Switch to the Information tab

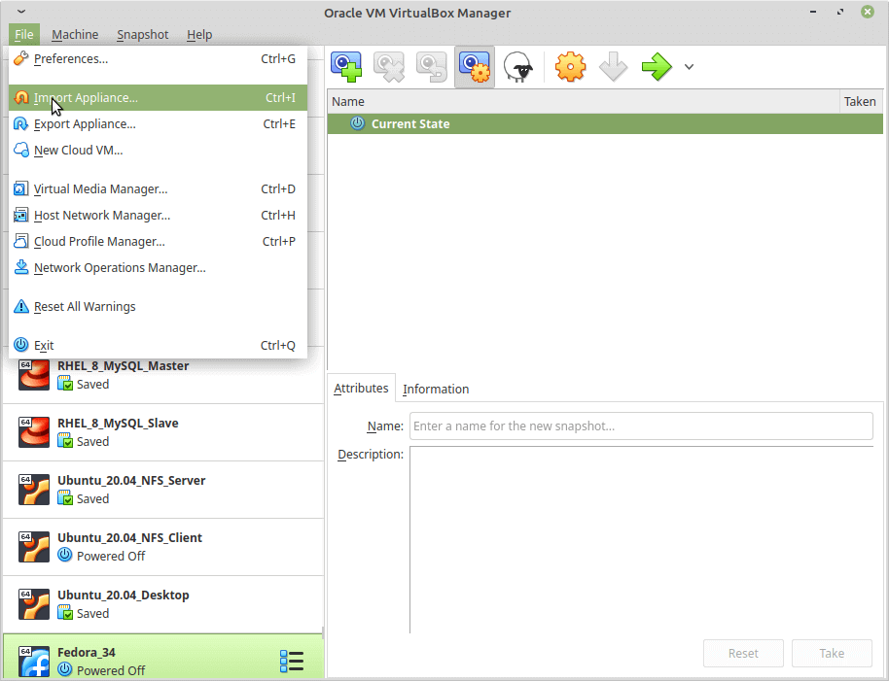tap(436, 389)
